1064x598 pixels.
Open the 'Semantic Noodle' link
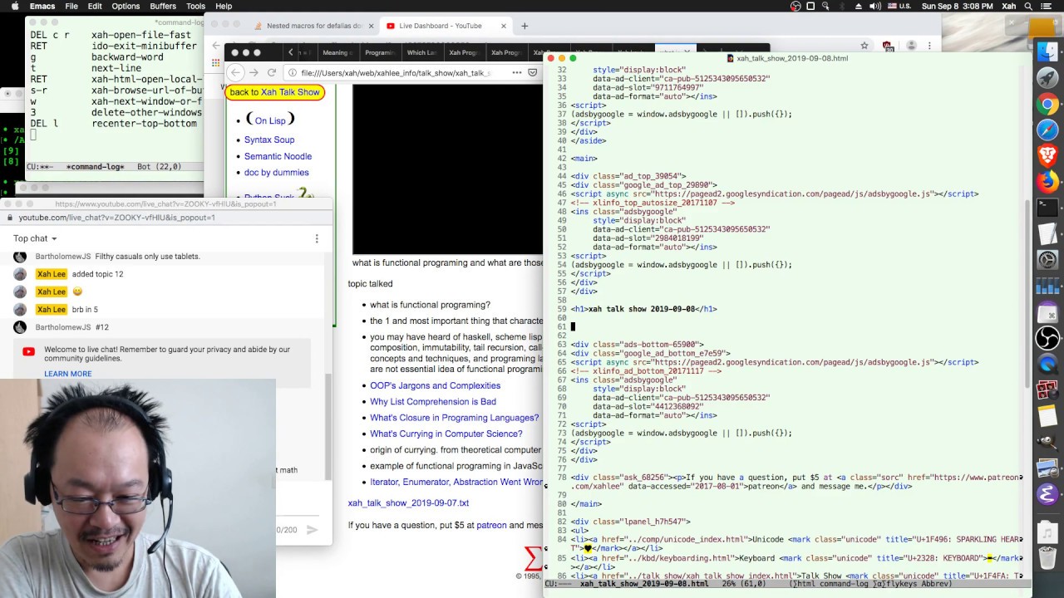278,156
